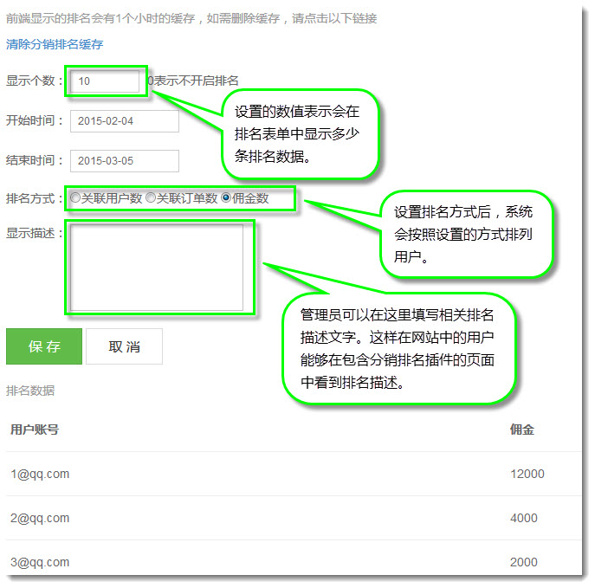The width and height of the screenshot is (595, 588).
Task: Click the 佣金 column header
Action: point(522,430)
